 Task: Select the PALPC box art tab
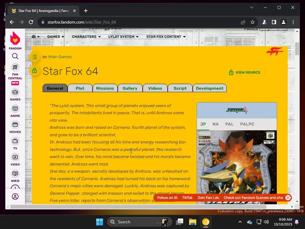[247, 124]
